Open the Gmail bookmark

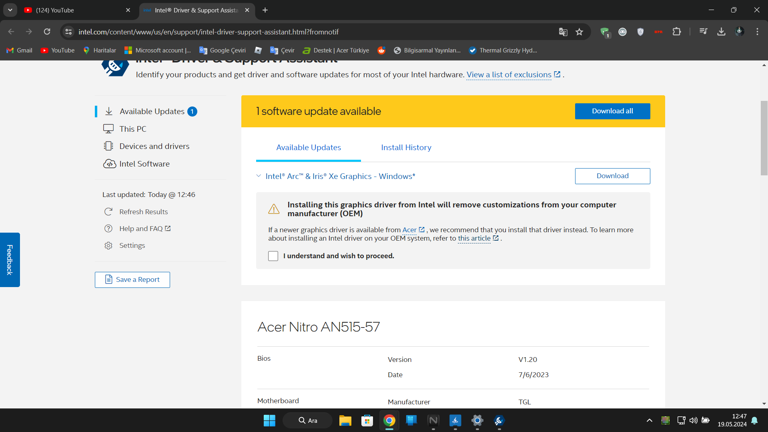point(20,50)
